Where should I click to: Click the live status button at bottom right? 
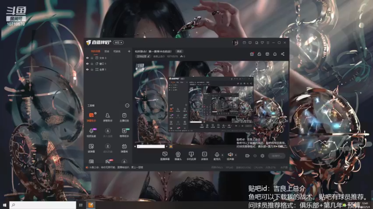(x=276, y=156)
